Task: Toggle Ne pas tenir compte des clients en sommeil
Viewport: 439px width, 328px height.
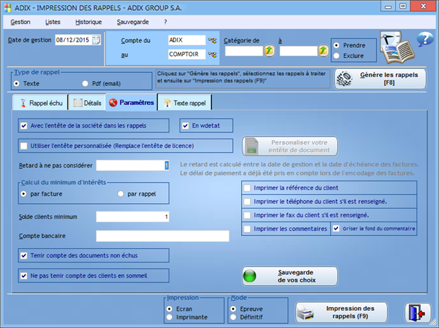Action: [x=24, y=276]
